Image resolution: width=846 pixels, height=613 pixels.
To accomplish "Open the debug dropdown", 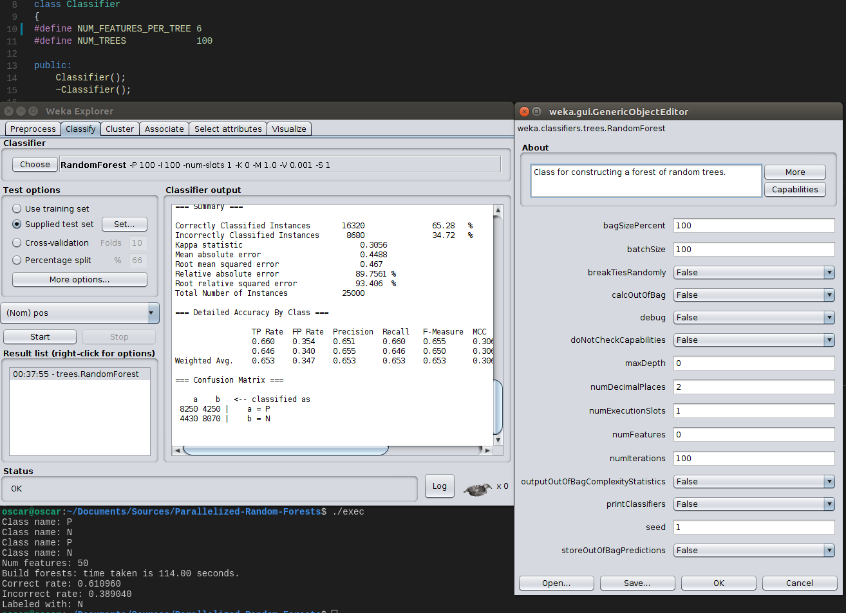I will pyautogui.click(x=754, y=317).
